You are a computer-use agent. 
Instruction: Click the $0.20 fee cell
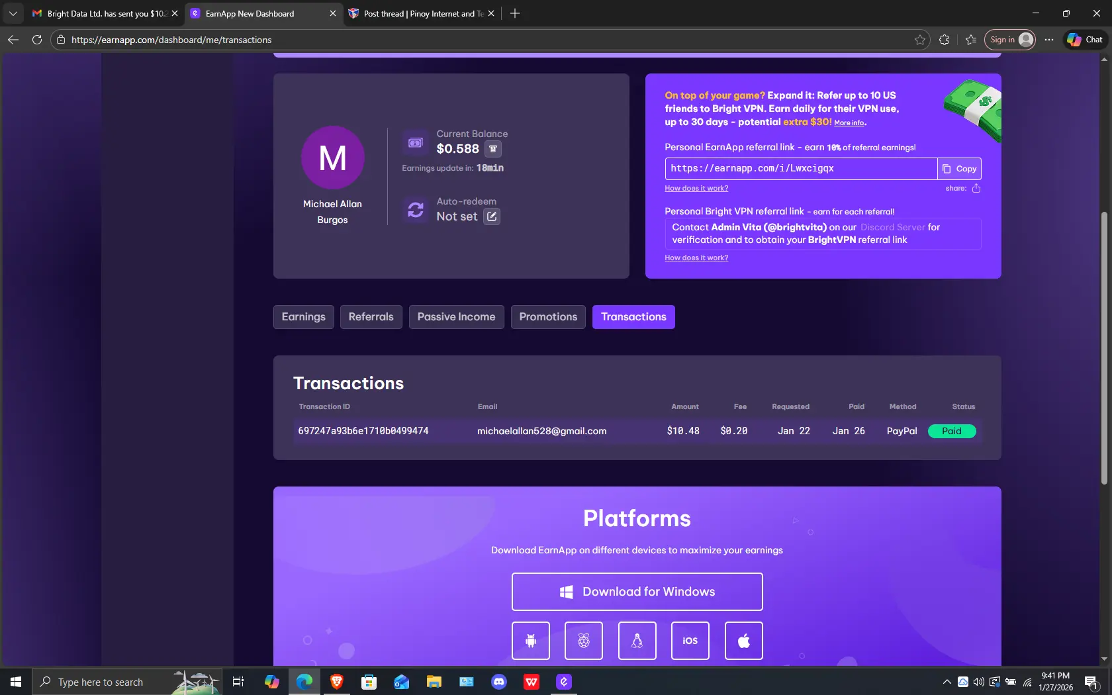[x=734, y=431]
